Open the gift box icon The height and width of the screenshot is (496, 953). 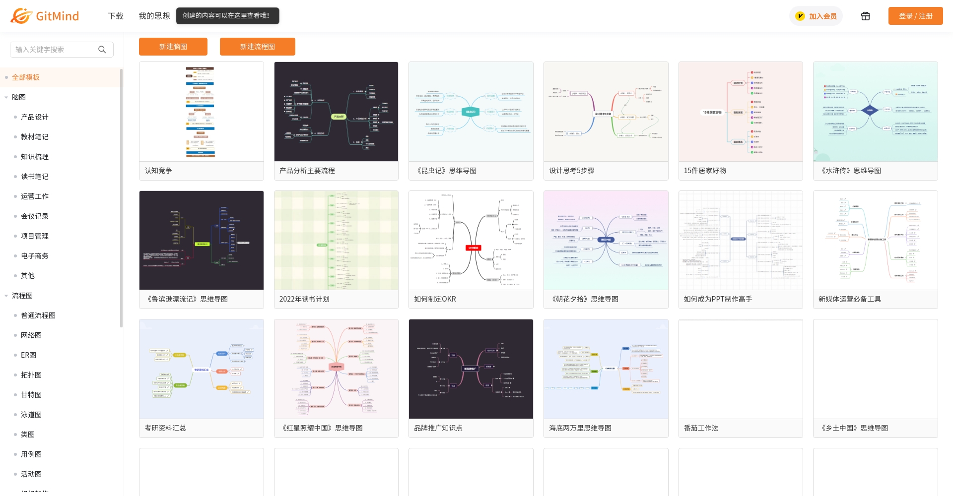[x=865, y=16]
